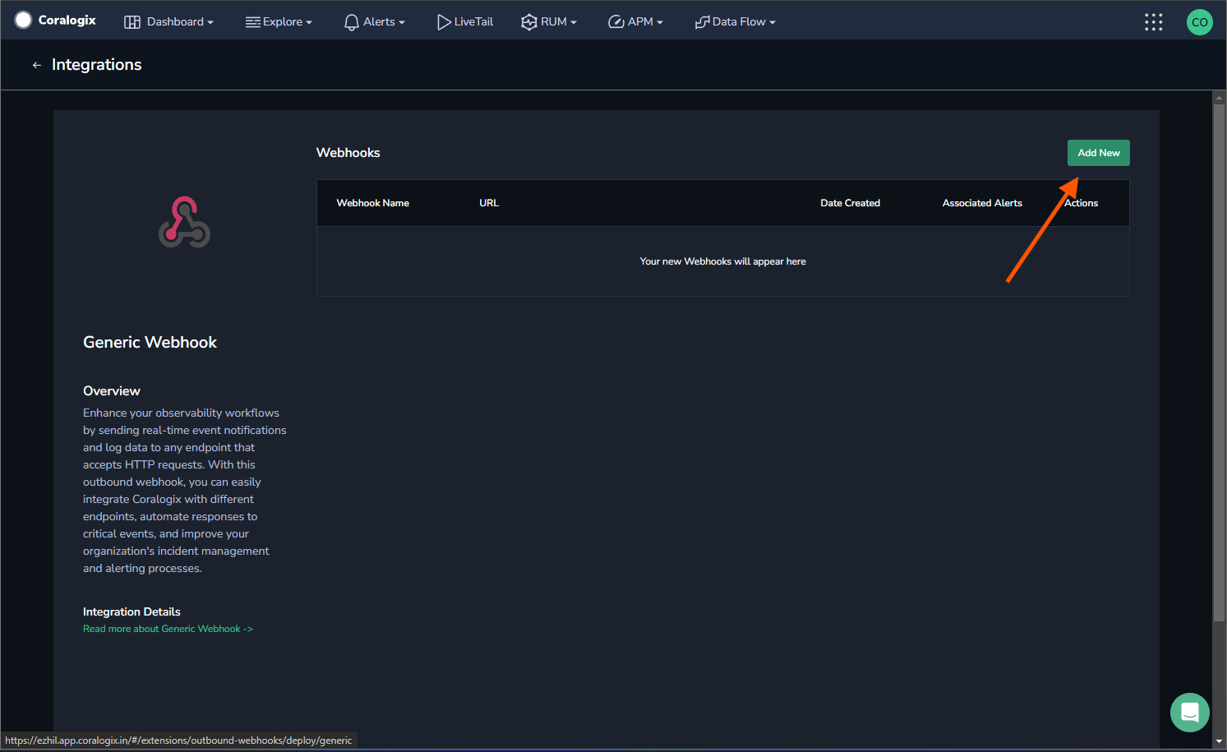Click the Add New webhook button
This screenshot has width=1227, height=752.
[1099, 153]
